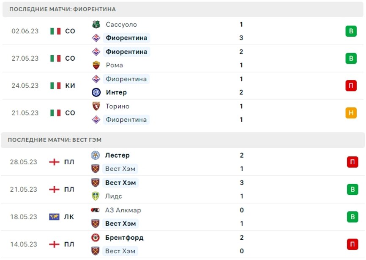Select the Последние матчи: Вест Гэм header
Viewport: 366px width, 260px height.
coord(183,140)
